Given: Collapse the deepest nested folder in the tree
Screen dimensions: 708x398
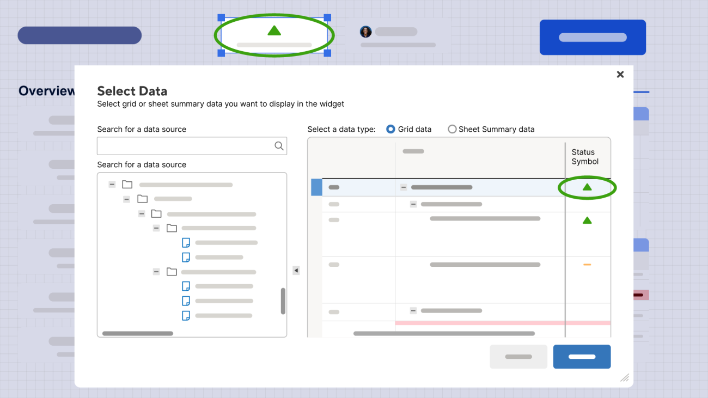Looking at the screenshot, I should [157, 228].
